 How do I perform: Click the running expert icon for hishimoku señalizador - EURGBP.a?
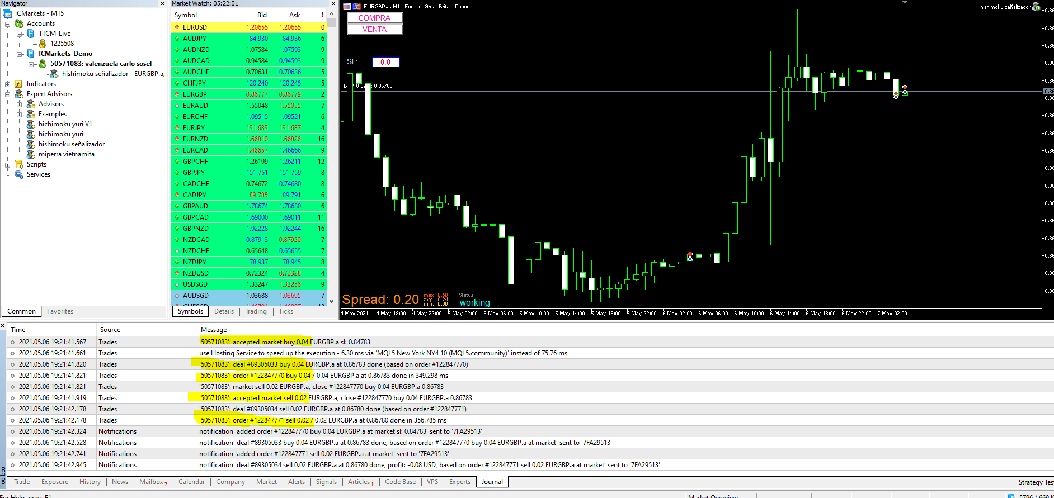click(x=54, y=74)
